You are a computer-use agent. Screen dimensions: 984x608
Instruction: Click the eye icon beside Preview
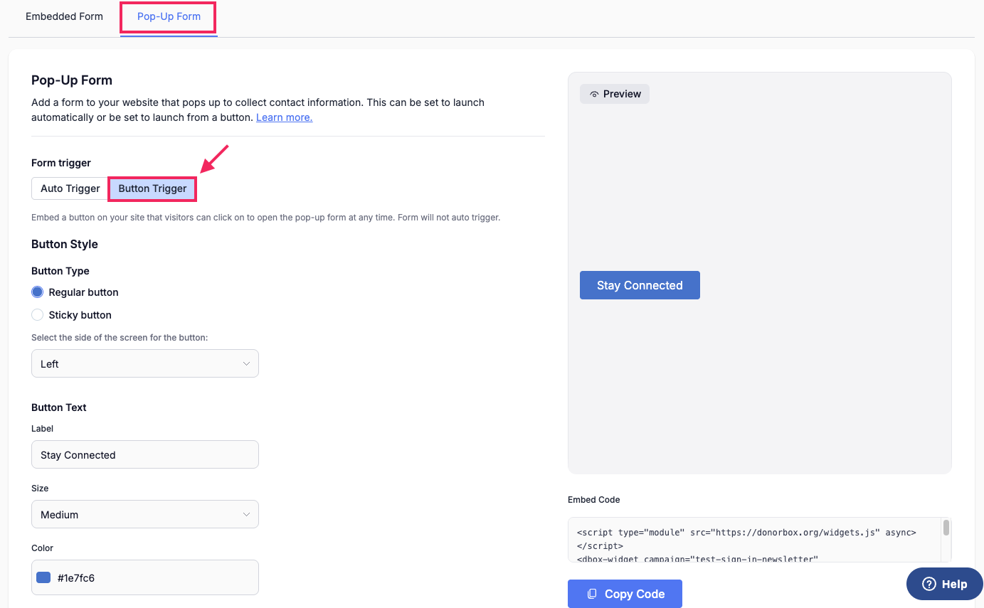[594, 94]
